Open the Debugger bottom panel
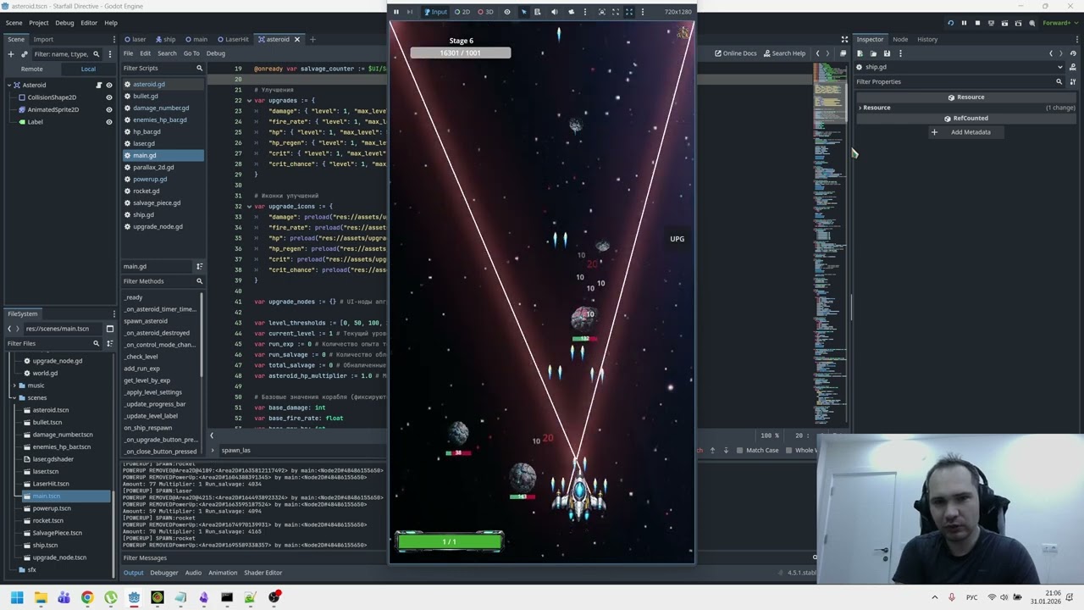 pos(163,573)
